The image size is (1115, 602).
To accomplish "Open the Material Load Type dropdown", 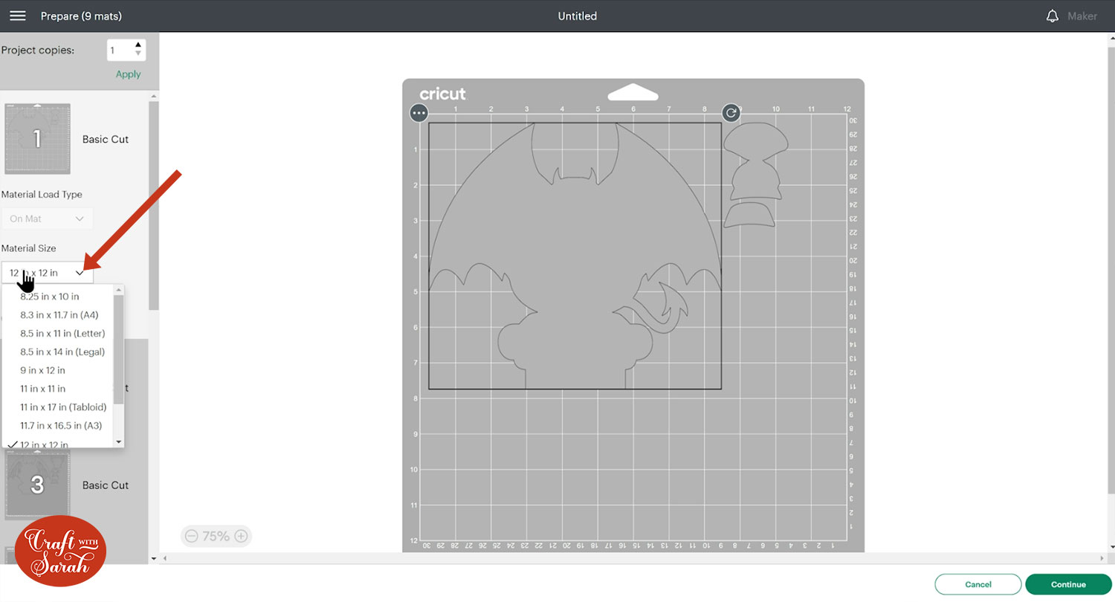I will [47, 219].
